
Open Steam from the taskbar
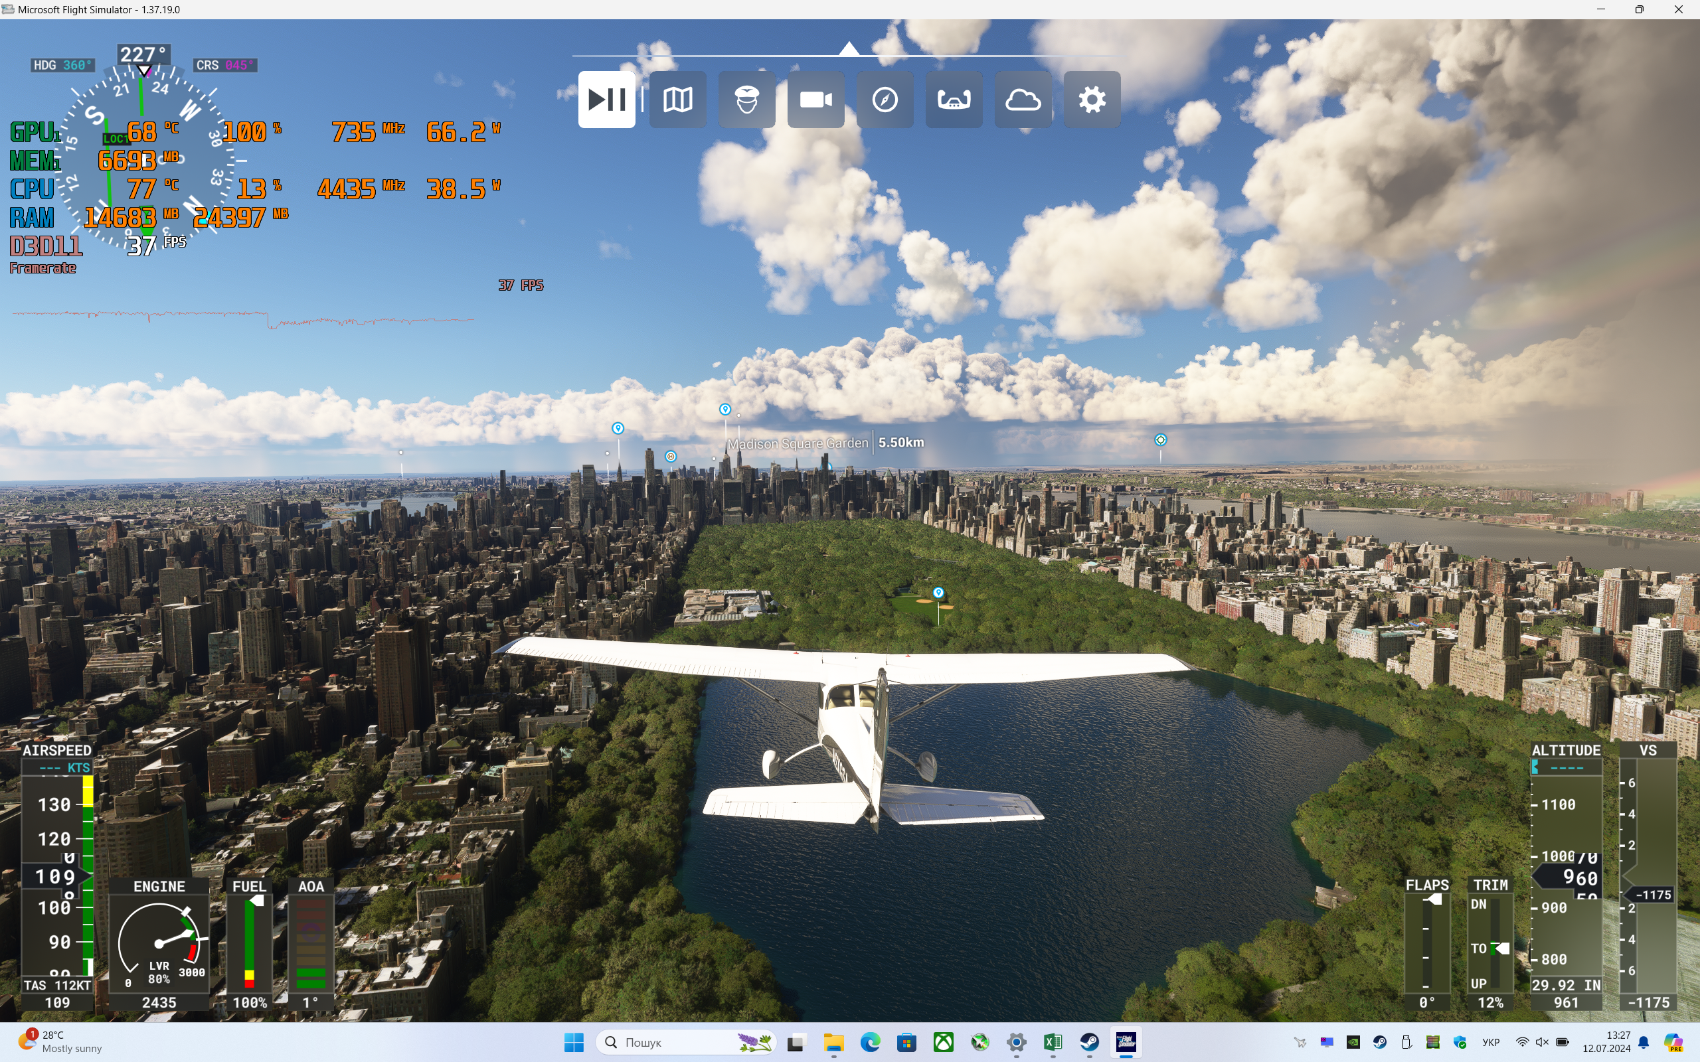pos(1089,1041)
